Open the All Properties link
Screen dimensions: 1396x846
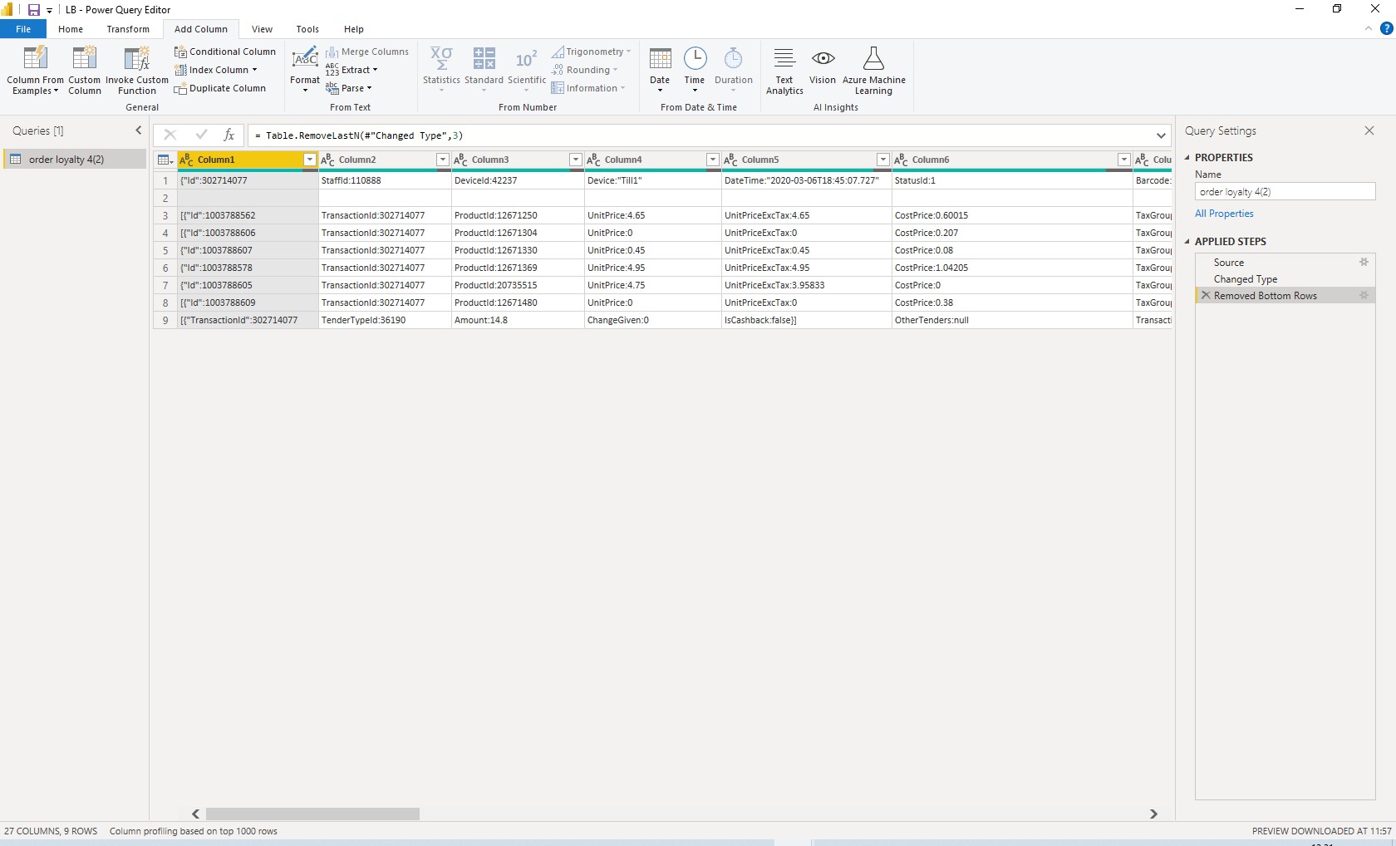[1224, 214]
